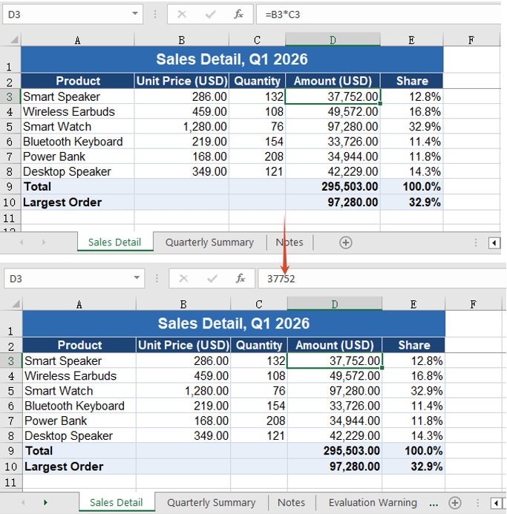Select share 14.3% in top sheet
Screen dimensions: 507x514
(412, 172)
